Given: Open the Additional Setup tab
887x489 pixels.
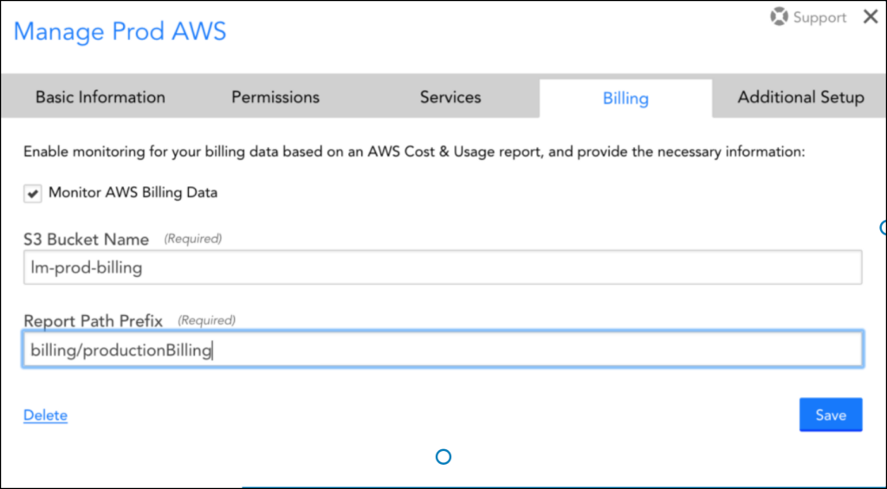Looking at the screenshot, I should [x=800, y=97].
